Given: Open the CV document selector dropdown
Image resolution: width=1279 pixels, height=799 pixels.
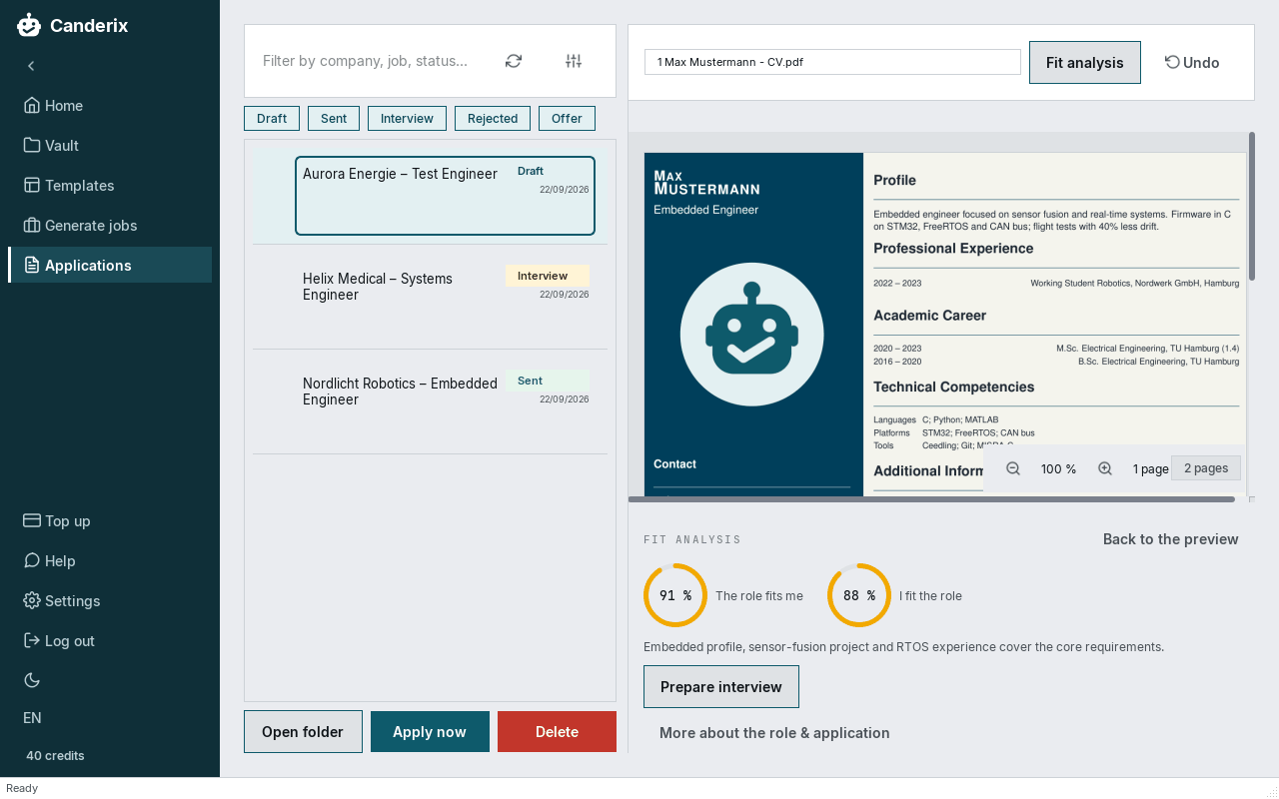Looking at the screenshot, I should click(832, 62).
